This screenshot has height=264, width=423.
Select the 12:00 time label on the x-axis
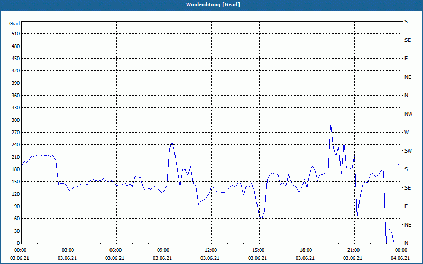[211, 250]
